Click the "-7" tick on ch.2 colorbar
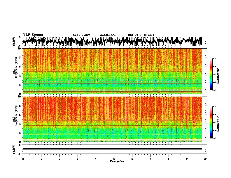The height and width of the screenshot is (178, 231). [x=215, y=138]
